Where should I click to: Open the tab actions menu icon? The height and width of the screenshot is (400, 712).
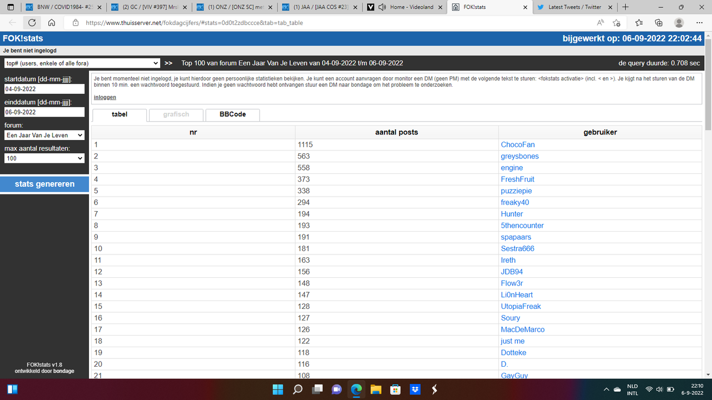pos(11,7)
